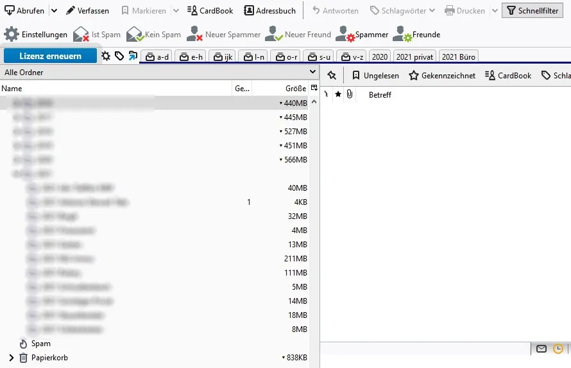571x368 pixels.
Task: Open the Spammer list
Action: [362, 34]
